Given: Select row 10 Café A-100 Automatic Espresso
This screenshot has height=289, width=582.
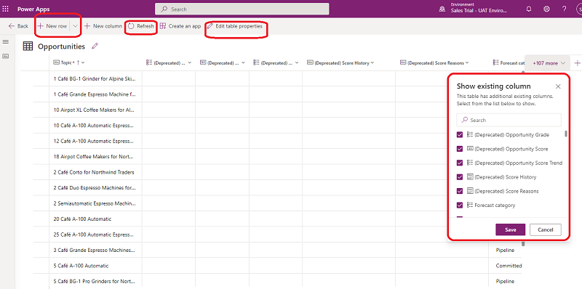Looking at the screenshot, I should tap(95, 126).
